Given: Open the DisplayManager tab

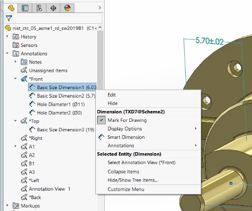Looking at the screenshot, I should tap(67, 8).
